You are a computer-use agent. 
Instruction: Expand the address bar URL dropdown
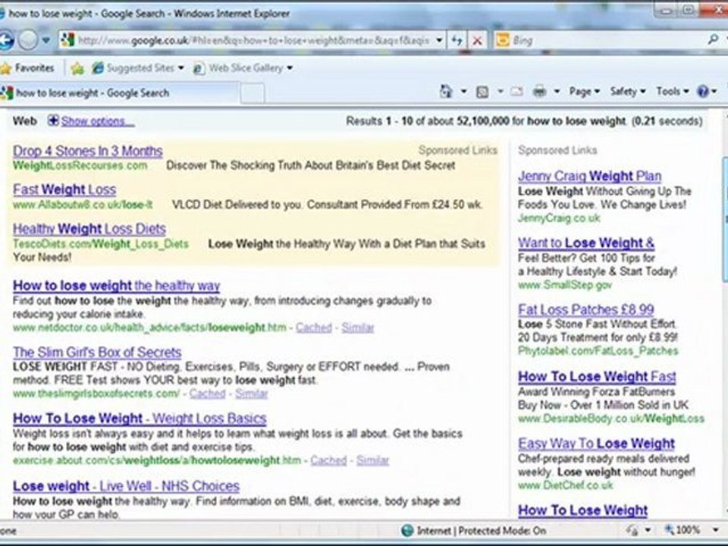[439, 40]
